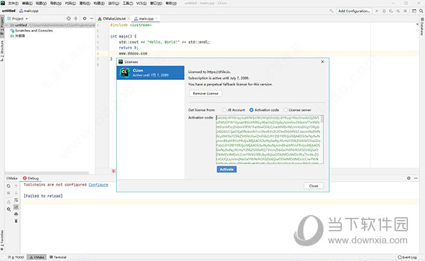This screenshot has width=425, height=261.
Task: Click the Stop icon in toolbar
Action: (x=405, y=11)
